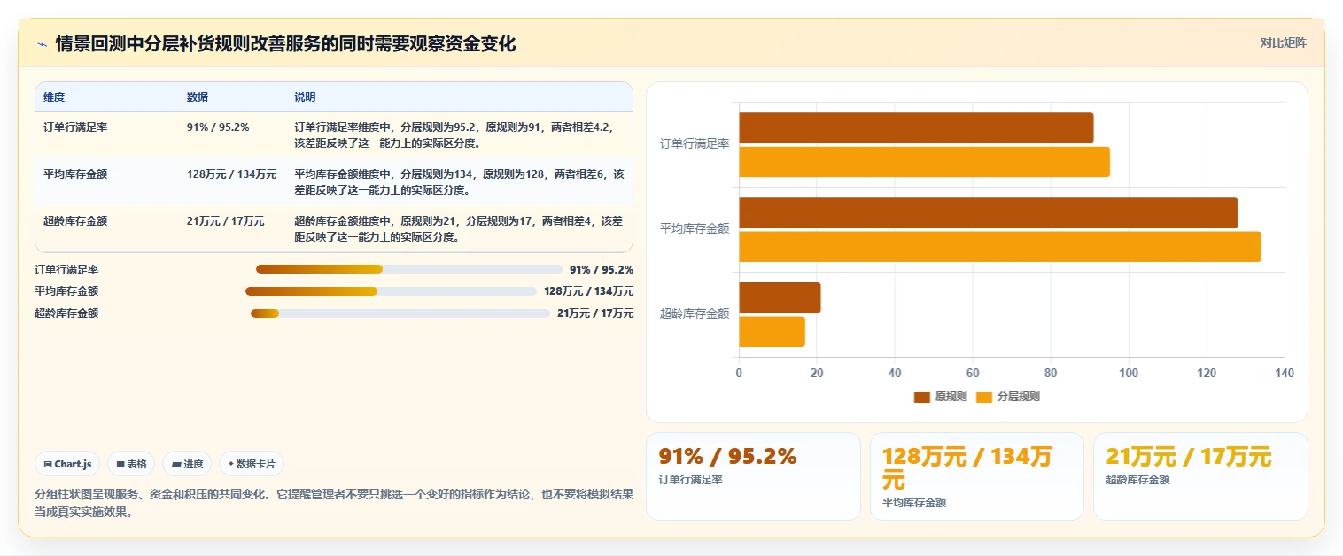Click table cell 21万元 / 17万元
The height and width of the screenshot is (556, 1343).
(x=226, y=221)
